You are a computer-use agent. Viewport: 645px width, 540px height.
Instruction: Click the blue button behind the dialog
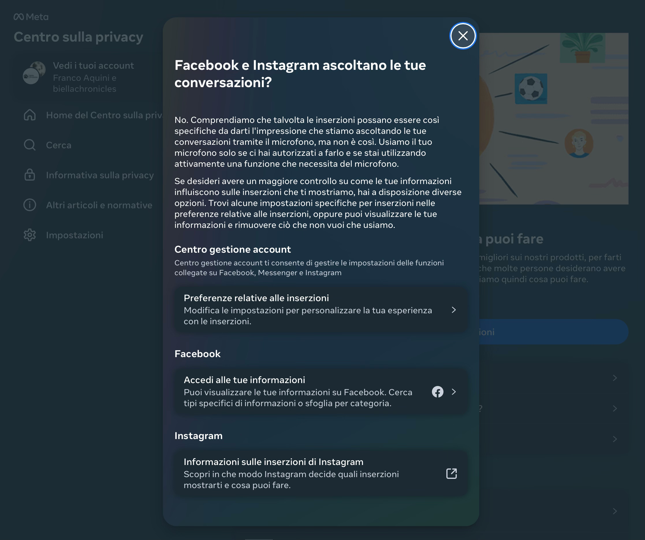tap(553, 332)
